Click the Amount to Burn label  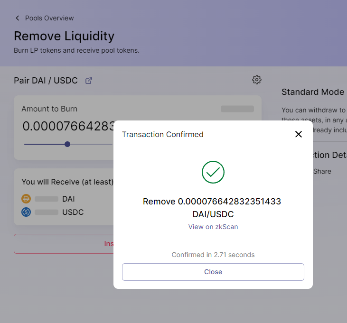[49, 109]
